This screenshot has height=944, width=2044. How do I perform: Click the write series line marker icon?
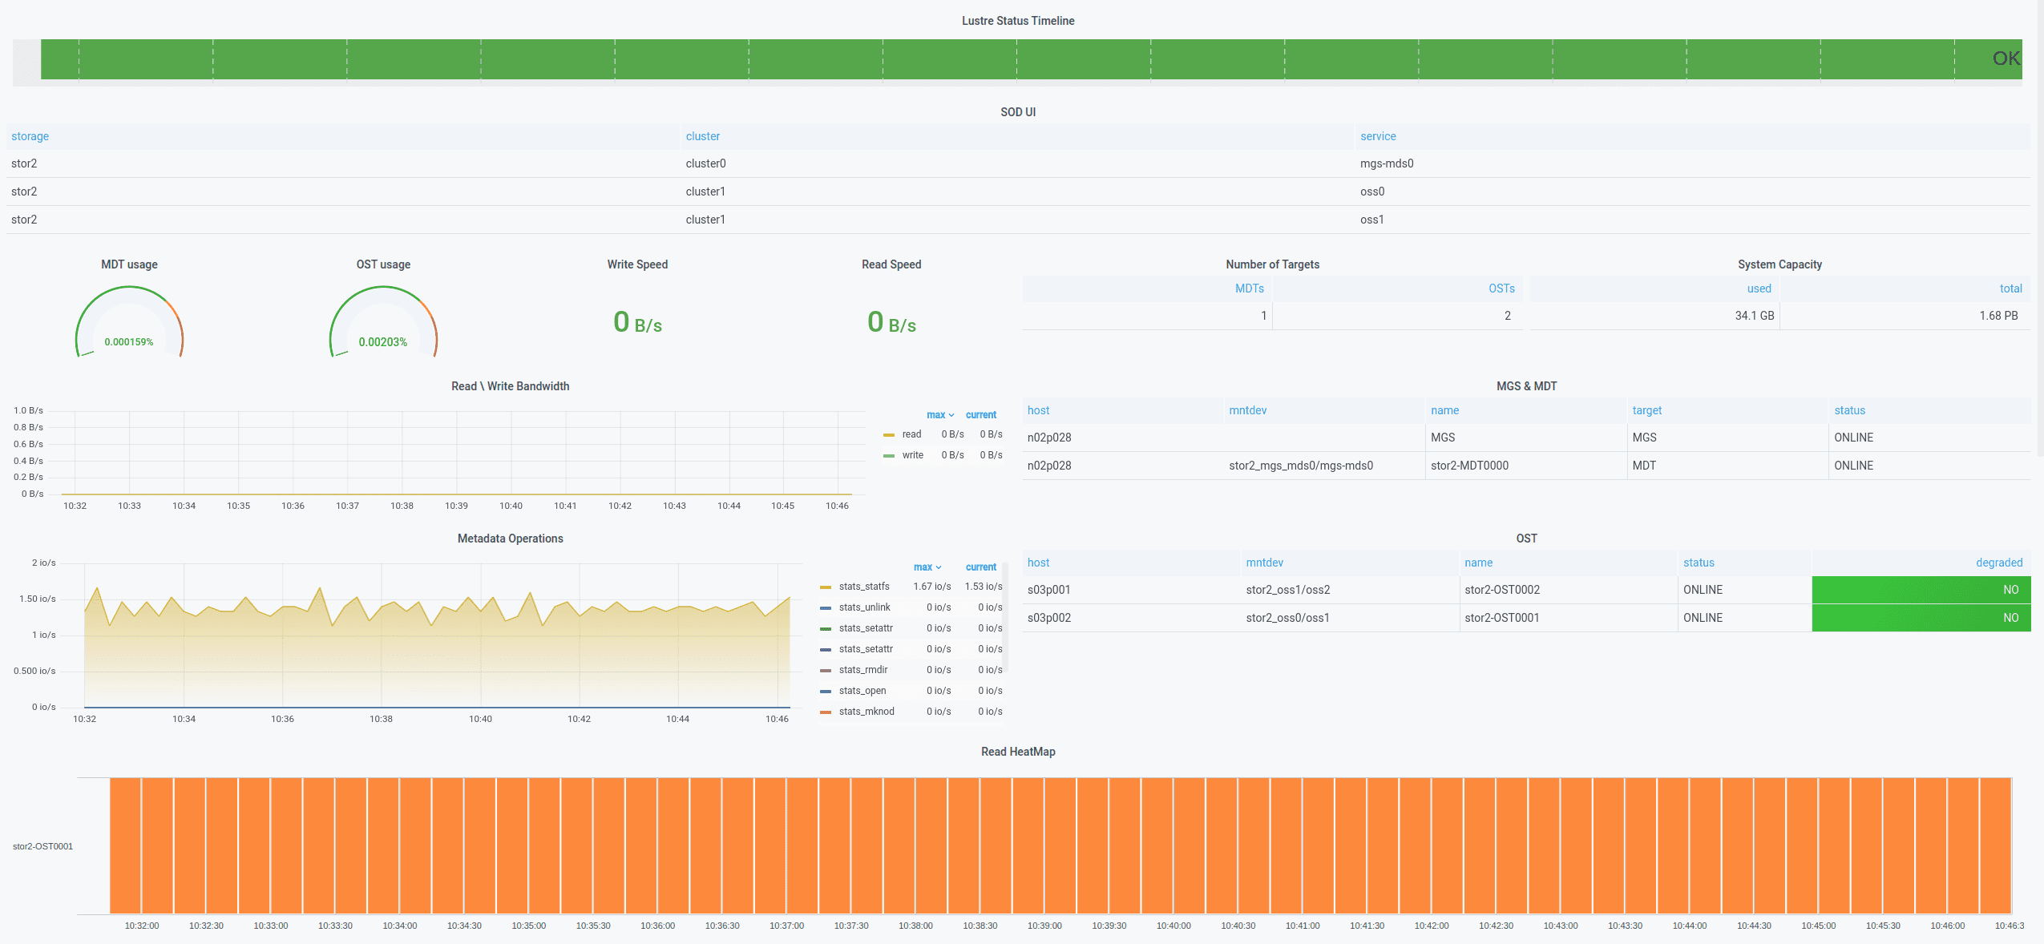pos(887,455)
